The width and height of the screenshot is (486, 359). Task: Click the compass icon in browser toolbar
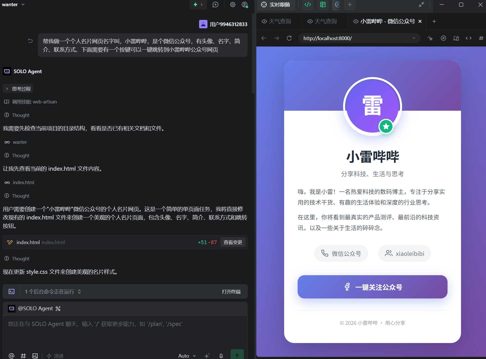tap(443, 38)
